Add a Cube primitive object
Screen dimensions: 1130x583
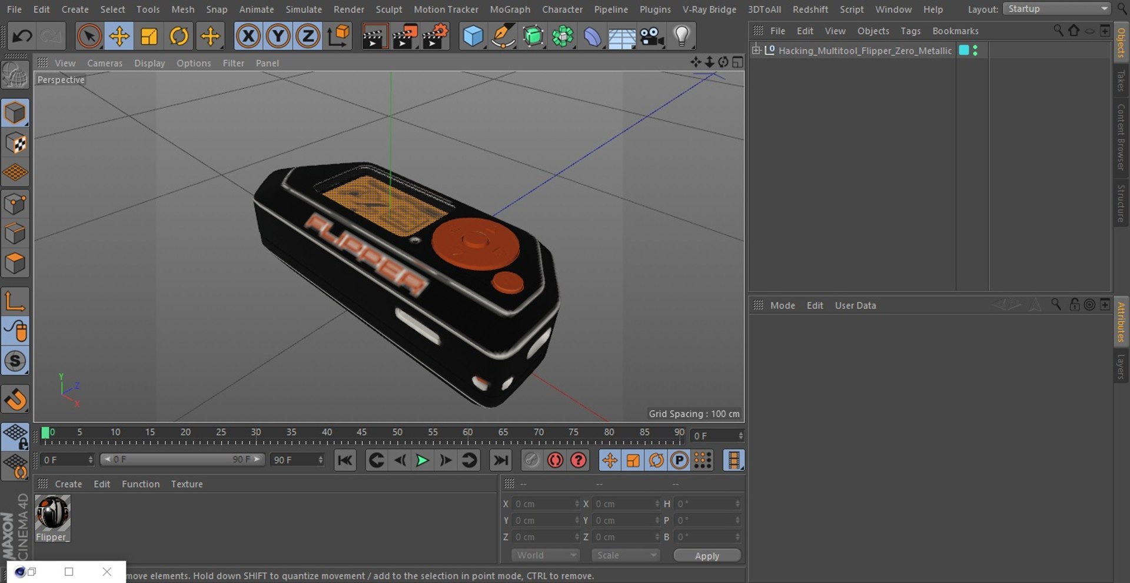coord(473,36)
